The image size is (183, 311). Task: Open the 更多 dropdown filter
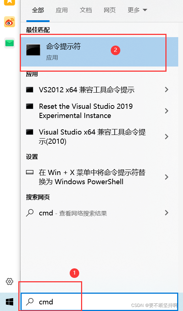[137, 10]
